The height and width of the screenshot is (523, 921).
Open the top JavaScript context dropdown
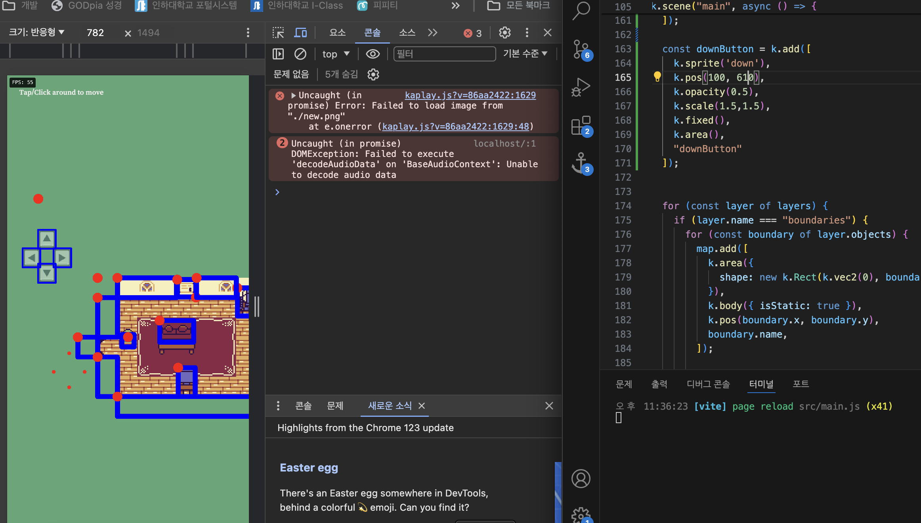coord(336,54)
